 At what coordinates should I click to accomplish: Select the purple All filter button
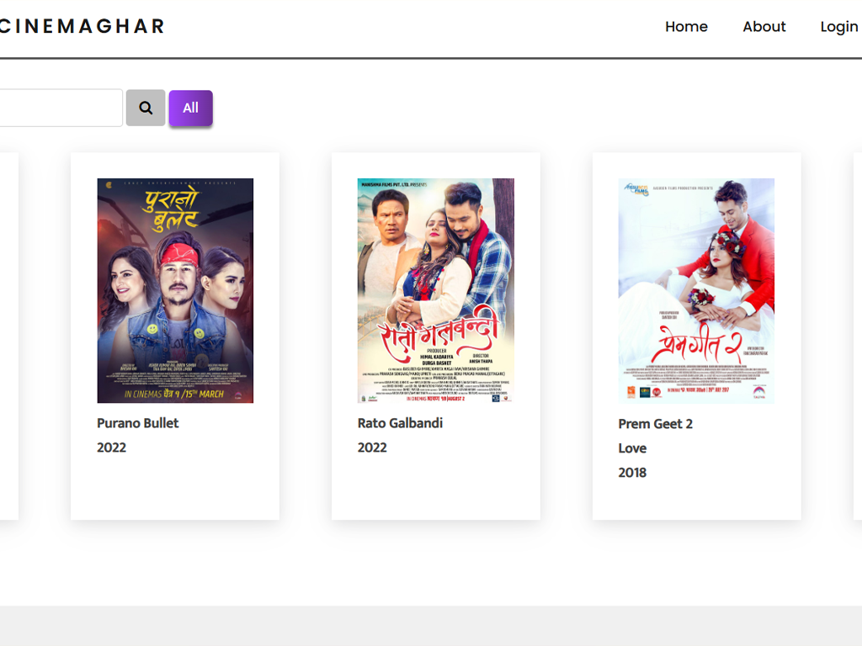click(x=191, y=108)
